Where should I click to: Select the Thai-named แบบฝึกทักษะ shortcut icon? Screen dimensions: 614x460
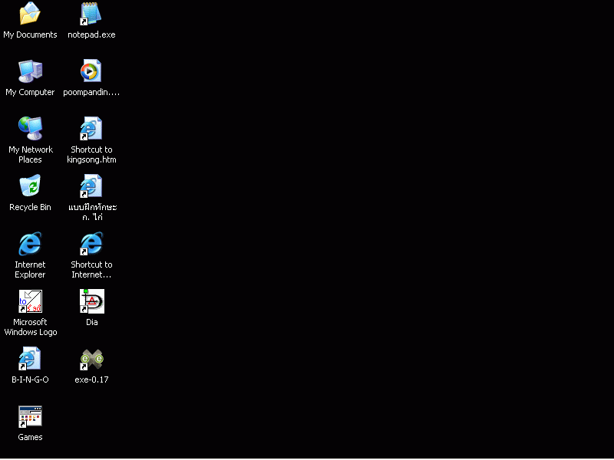tap(91, 186)
